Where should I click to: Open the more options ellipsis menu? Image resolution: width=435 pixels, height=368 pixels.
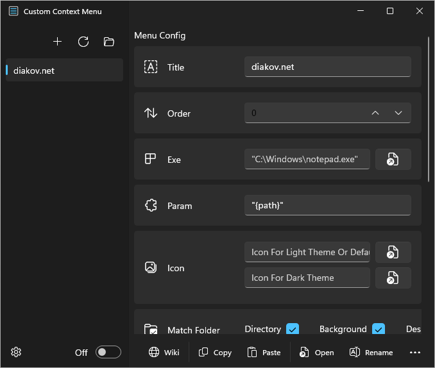[414, 352]
